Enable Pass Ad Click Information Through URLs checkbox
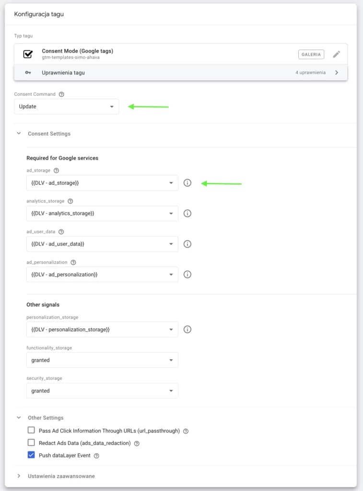Screen dimensions: 363x491 click(31, 430)
